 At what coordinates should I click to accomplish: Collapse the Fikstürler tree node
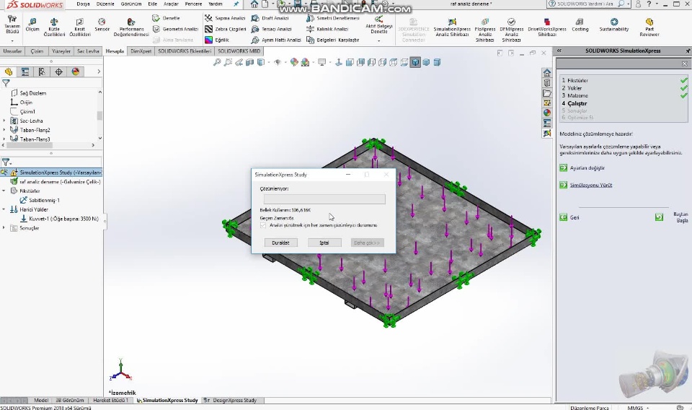click(4, 191)
